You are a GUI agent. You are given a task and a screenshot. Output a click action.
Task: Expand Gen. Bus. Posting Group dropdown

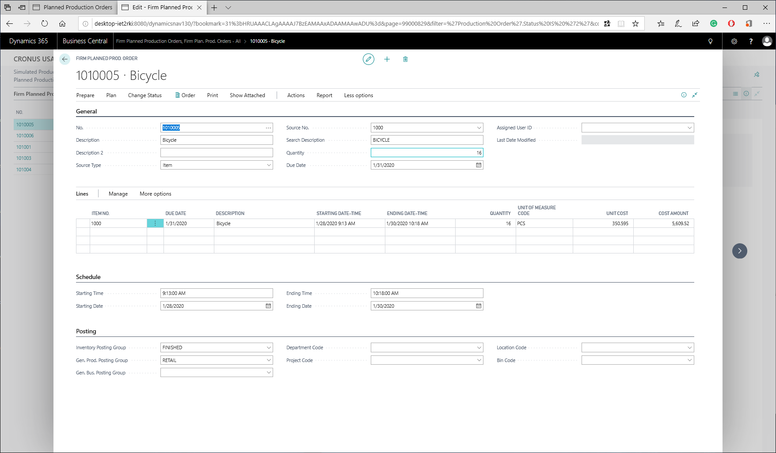tap(269, 373)
